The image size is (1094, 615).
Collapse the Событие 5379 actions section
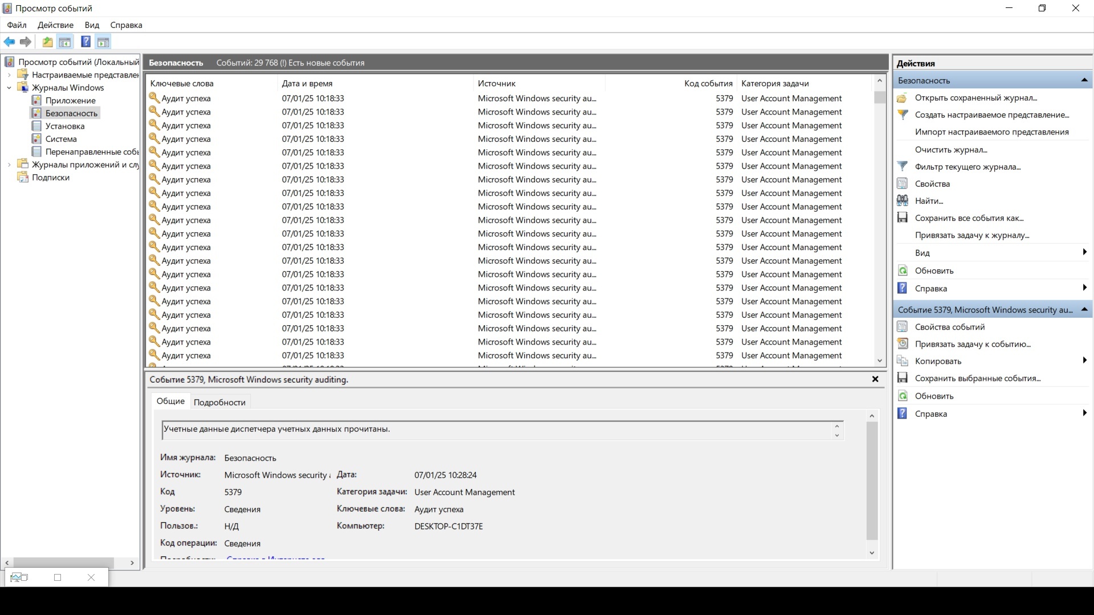(x=1084, y=309)
